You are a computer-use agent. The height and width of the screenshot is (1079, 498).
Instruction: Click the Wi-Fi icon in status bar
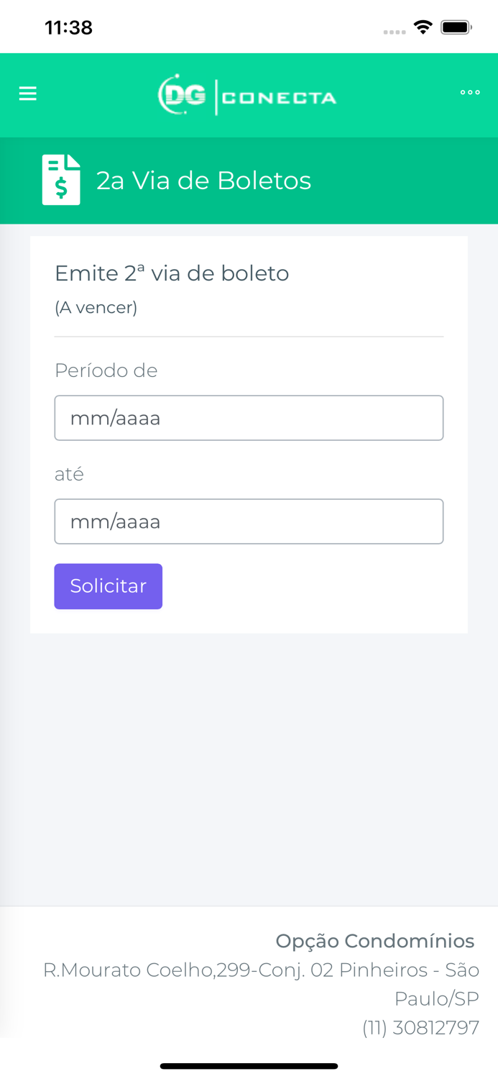point(423,26)
